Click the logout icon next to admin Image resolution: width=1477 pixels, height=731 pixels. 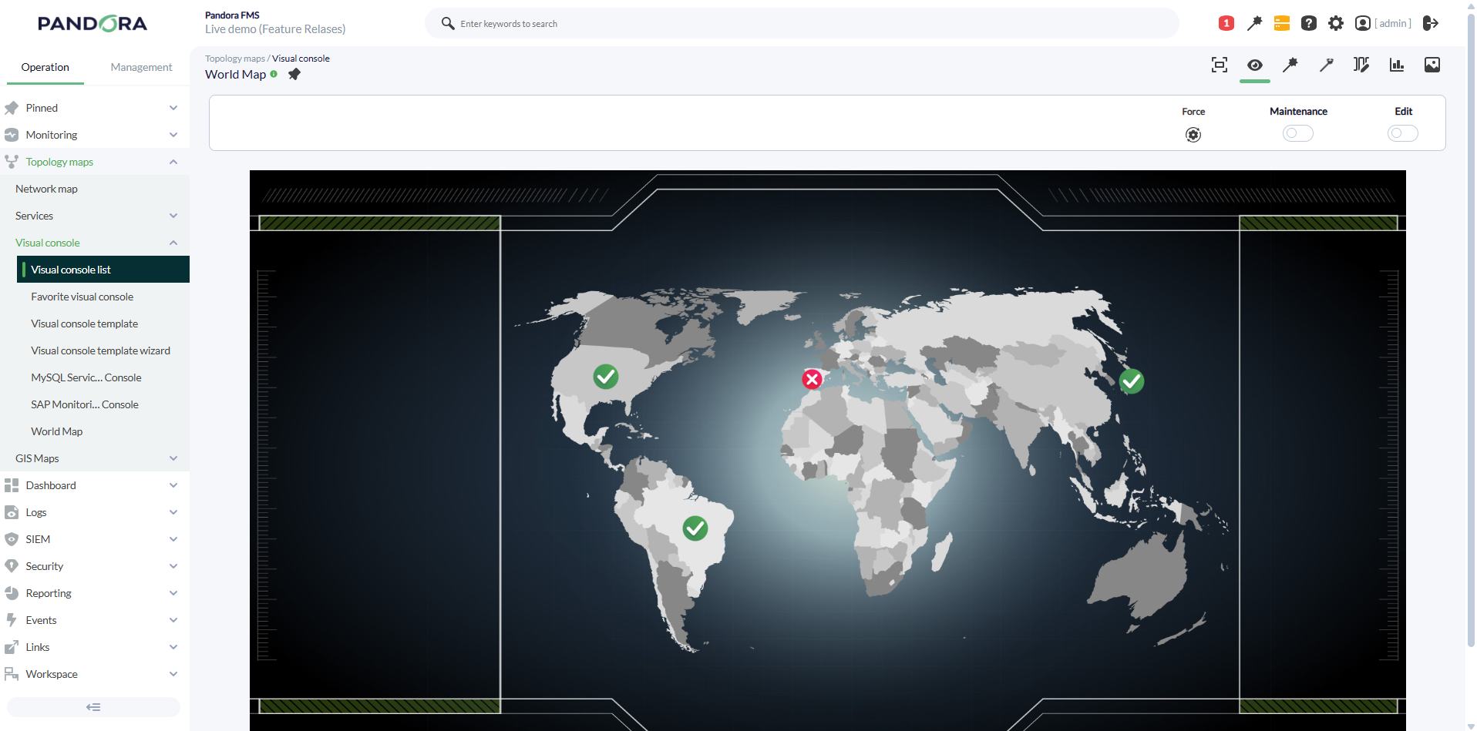tap(1430, 23)
